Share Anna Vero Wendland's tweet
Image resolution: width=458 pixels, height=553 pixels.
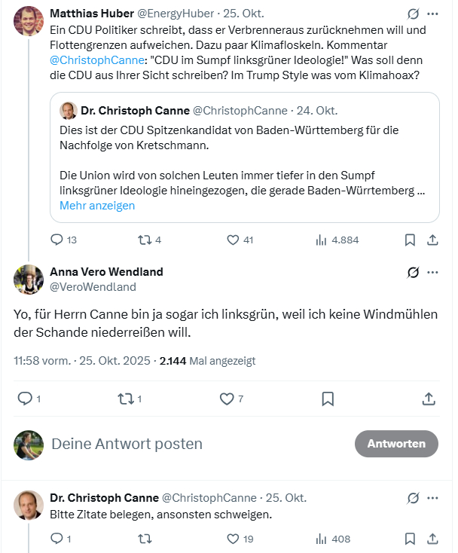[x=429, y=399]
